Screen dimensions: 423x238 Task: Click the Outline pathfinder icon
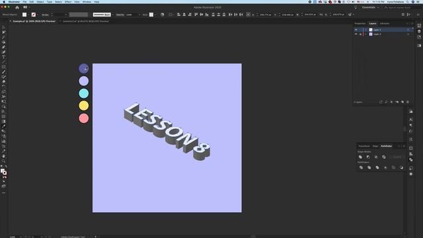pos(393,167)
